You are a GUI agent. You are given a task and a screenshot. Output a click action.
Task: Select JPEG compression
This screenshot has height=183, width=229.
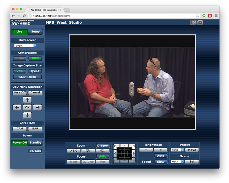(35, 59)
